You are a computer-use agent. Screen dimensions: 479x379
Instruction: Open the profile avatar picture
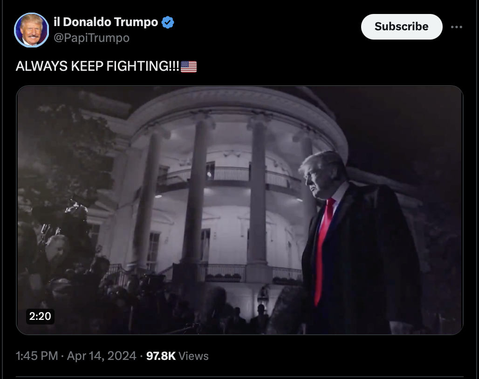pyautogui.click(x=32, y=30)
